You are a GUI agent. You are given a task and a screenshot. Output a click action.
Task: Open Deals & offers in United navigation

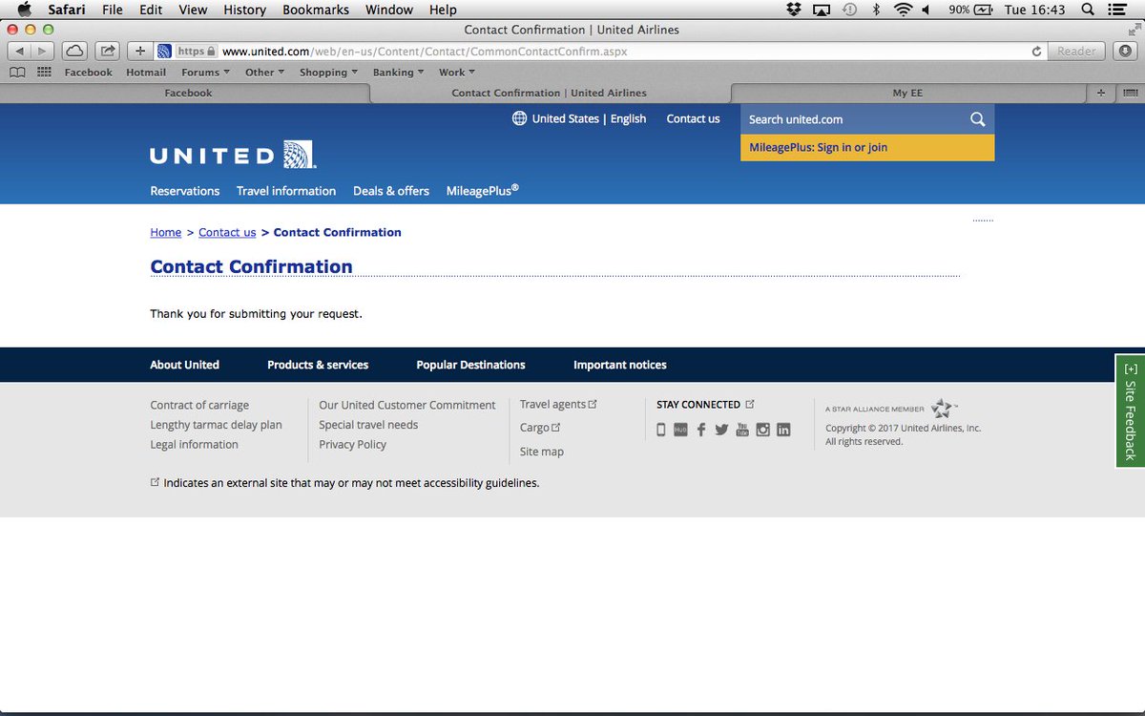point(391,191)
